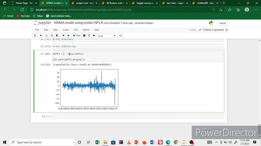Open the View menu
This screenshot has height=146, width=261.
point(55,30)
